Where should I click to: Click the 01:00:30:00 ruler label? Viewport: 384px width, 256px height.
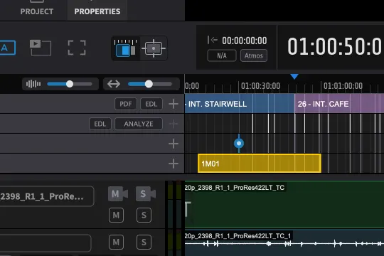(x=260, y=86)
